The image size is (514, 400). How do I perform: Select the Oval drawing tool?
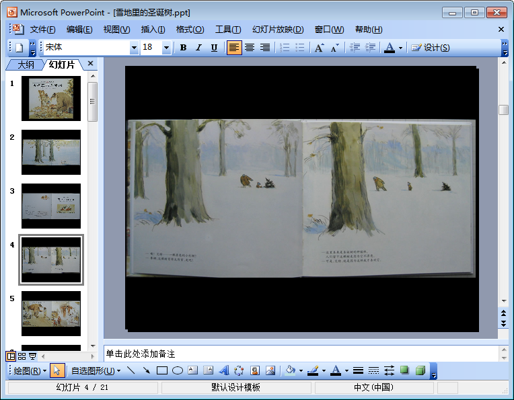click(x=178, y=370)
